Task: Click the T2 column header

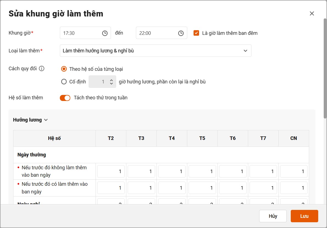Action: [x=111, y=138]
